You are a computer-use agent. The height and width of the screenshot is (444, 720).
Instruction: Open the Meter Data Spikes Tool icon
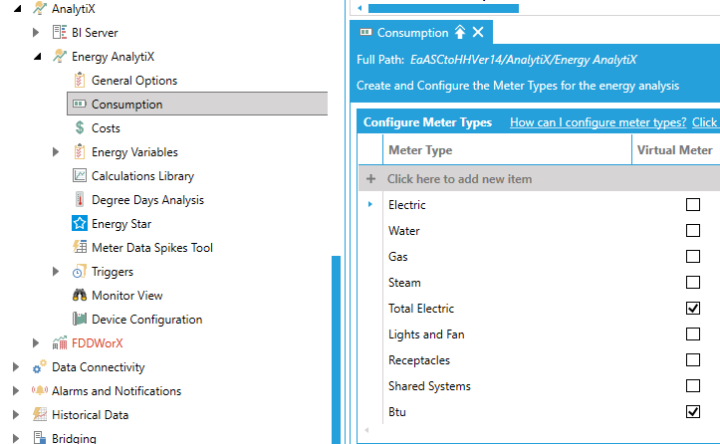pos(80,248)
